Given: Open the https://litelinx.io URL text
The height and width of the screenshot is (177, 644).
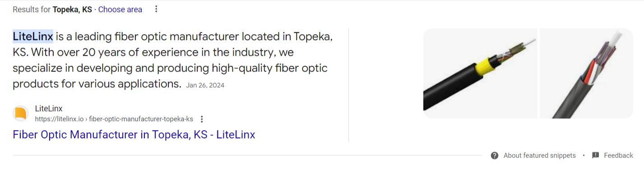Looking at the screenshot, I should click(60, 119).
